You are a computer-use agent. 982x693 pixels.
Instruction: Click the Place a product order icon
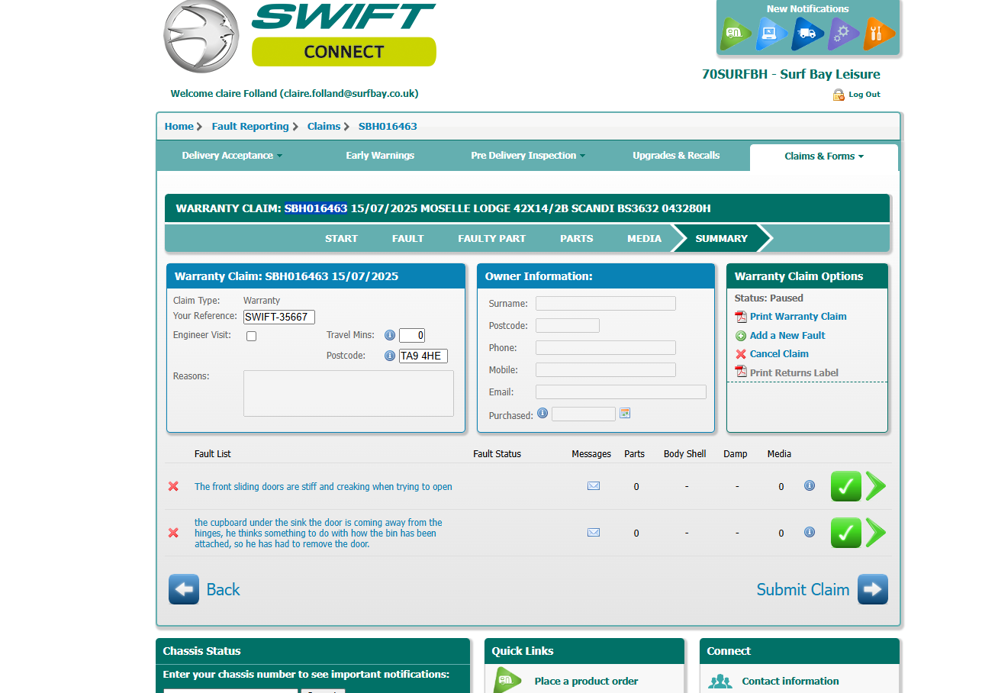click(507, 681)
